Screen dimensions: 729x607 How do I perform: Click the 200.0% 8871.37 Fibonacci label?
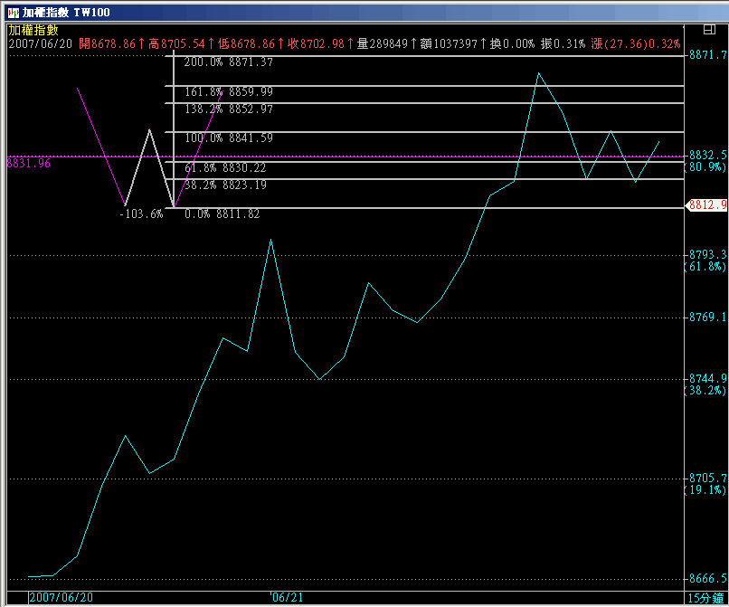pos(228,62)
